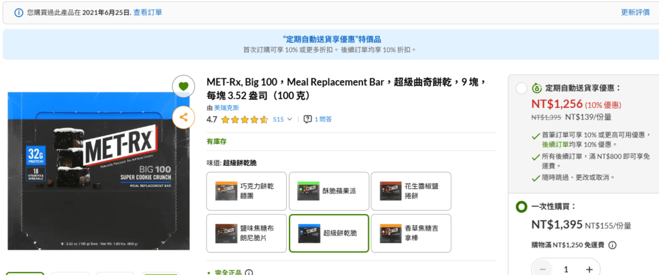Click the 更新評價 link
This screenshot has width=659, height=275.
[x=635, y=12]
